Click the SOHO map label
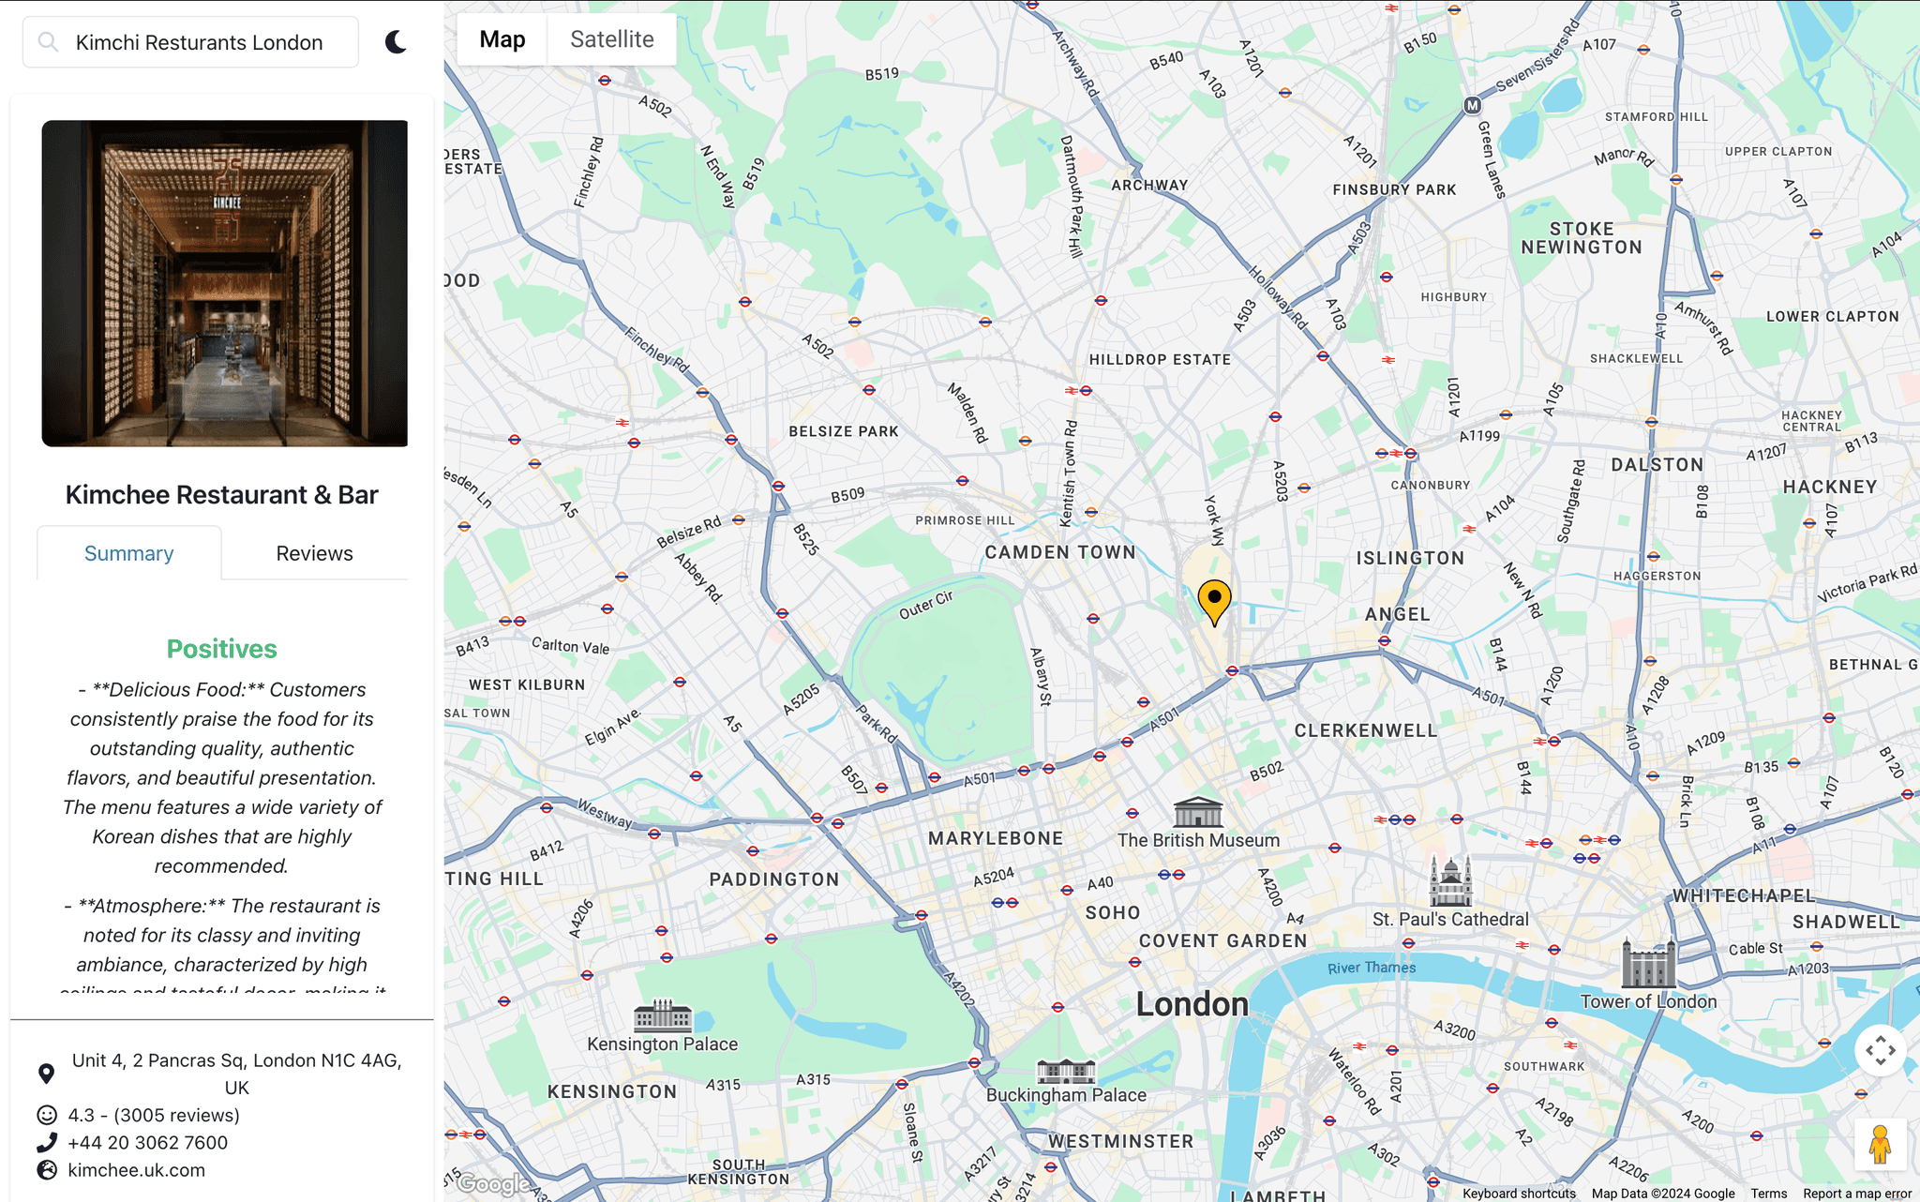1920x1202 pixels. [x=1113, y=912]
